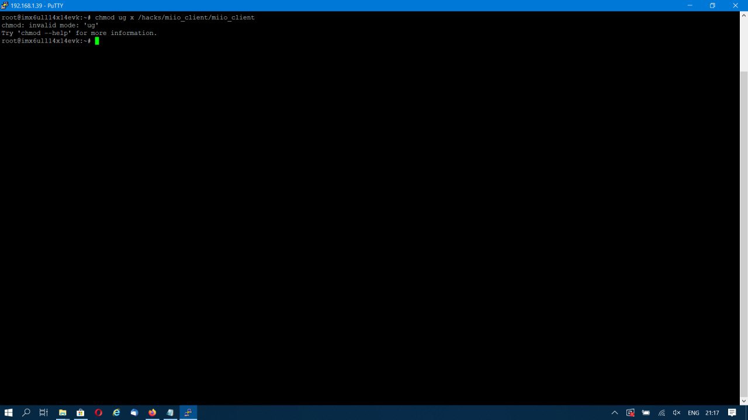Select the active PuTTY taskbar icon
748x420 pixels.
tap(188, 412)
